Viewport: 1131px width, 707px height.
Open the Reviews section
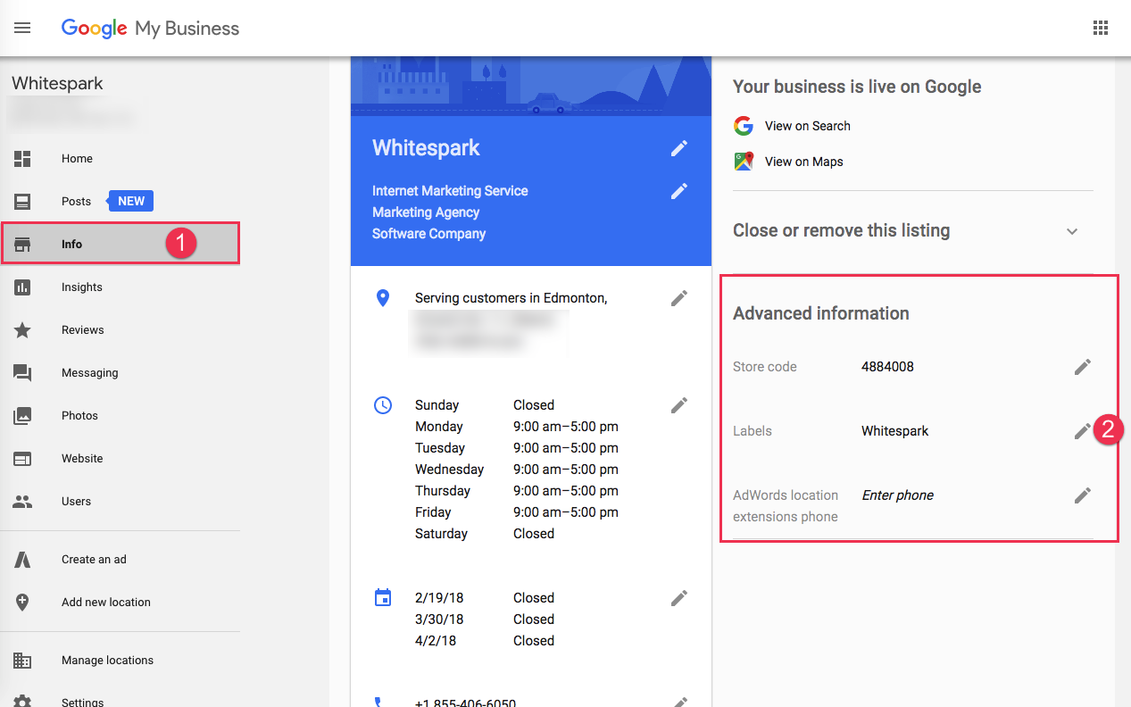[82, 330]
